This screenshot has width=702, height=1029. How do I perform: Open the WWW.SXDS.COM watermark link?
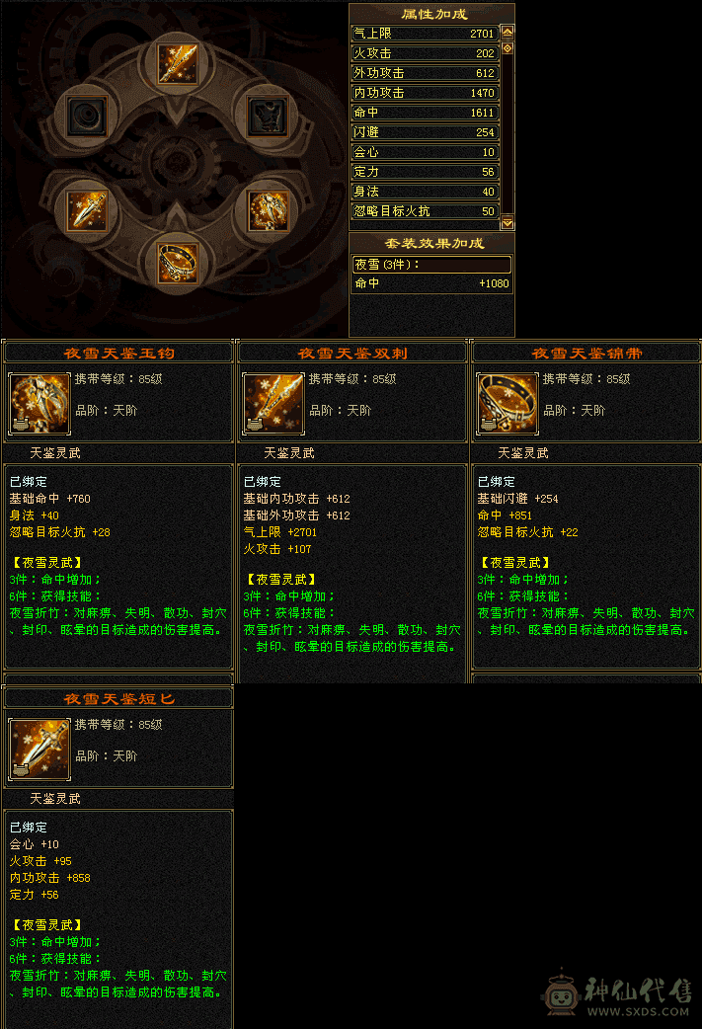(638, 1011)
